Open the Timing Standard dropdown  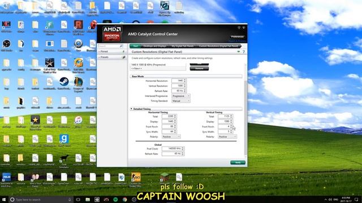click(181, 101)
